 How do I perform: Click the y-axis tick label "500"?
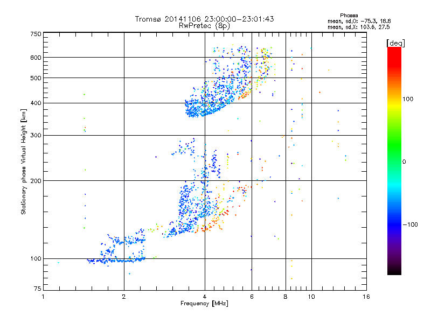pos(36,78)
